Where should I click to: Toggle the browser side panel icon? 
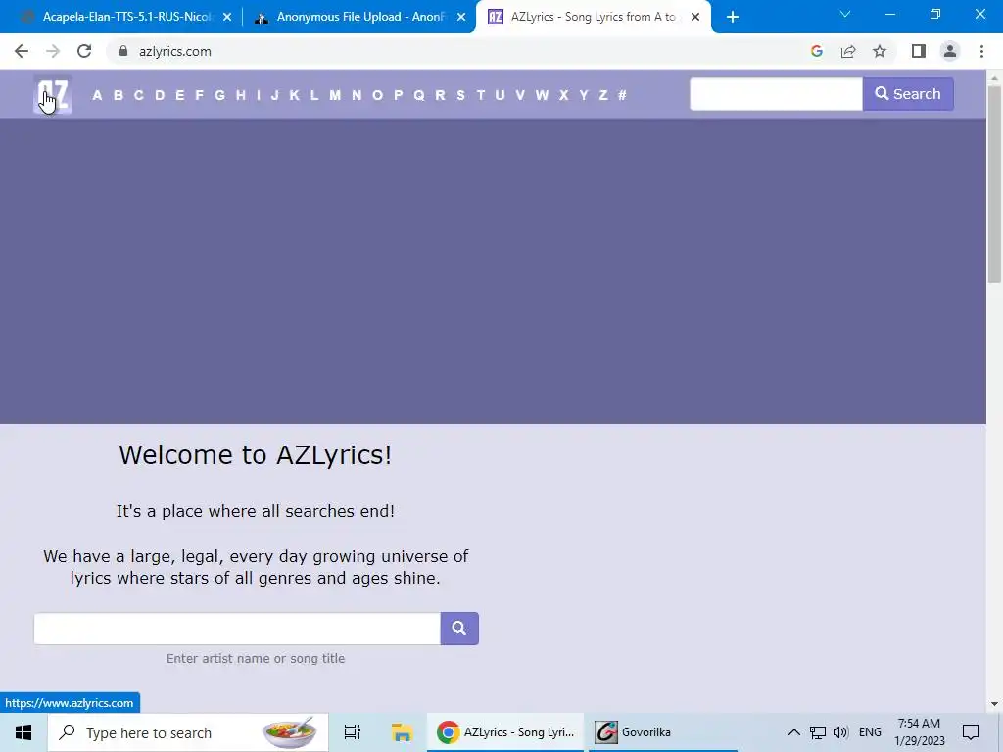(x=919, y=51)
